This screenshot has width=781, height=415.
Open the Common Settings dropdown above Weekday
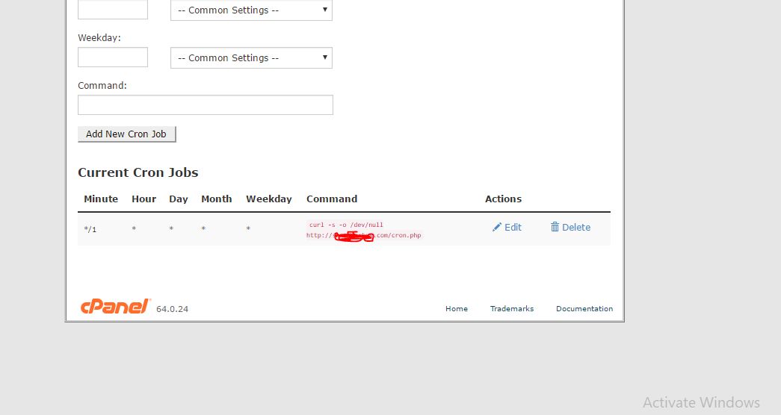[252, 10]
